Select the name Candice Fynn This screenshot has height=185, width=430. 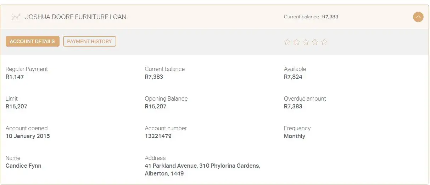(x=23, y=166)
